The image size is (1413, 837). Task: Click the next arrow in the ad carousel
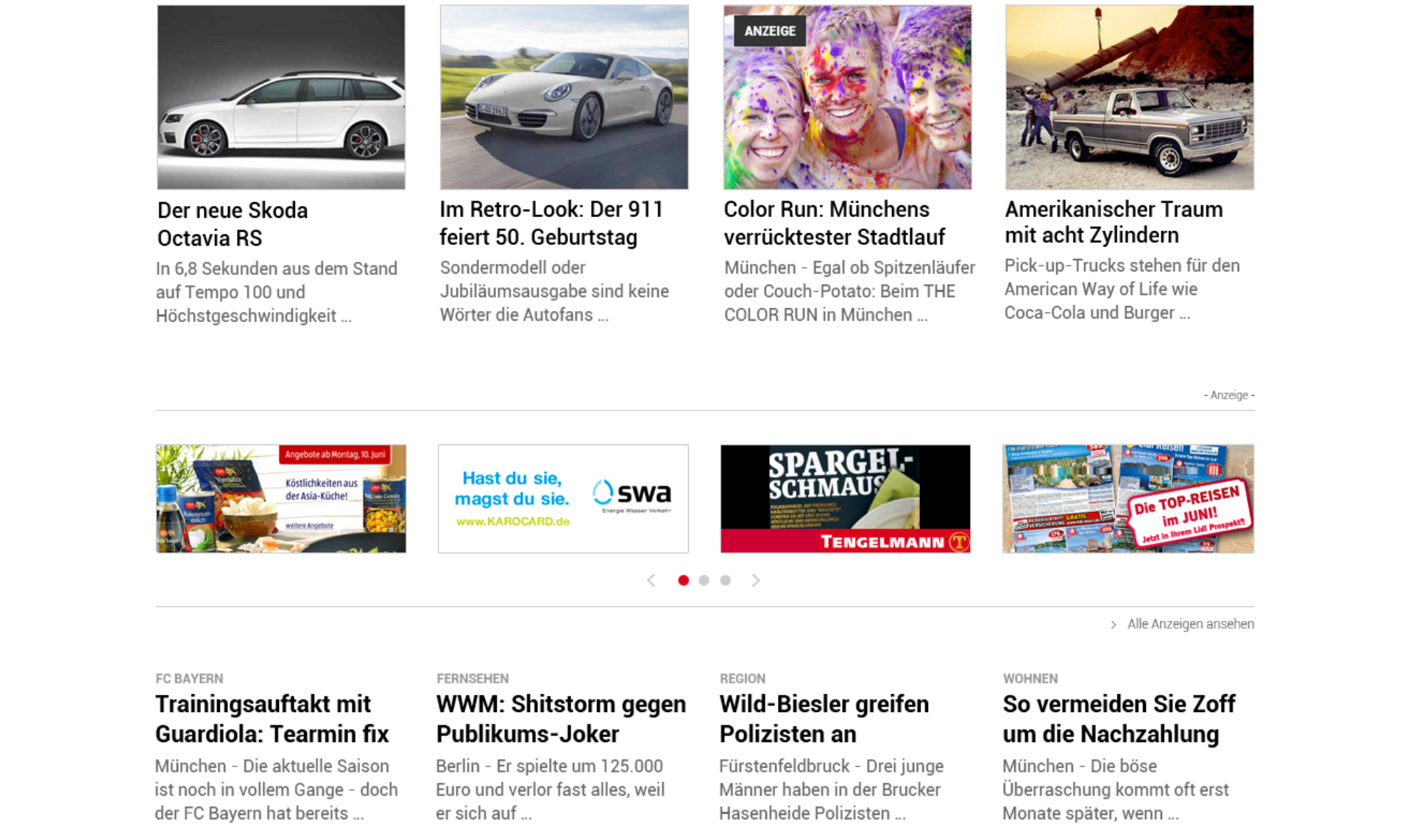[x=756, y=580]
